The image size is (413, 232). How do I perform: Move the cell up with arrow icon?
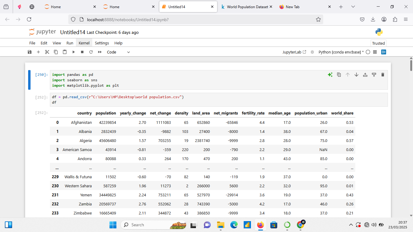click(x=348, y=75)
